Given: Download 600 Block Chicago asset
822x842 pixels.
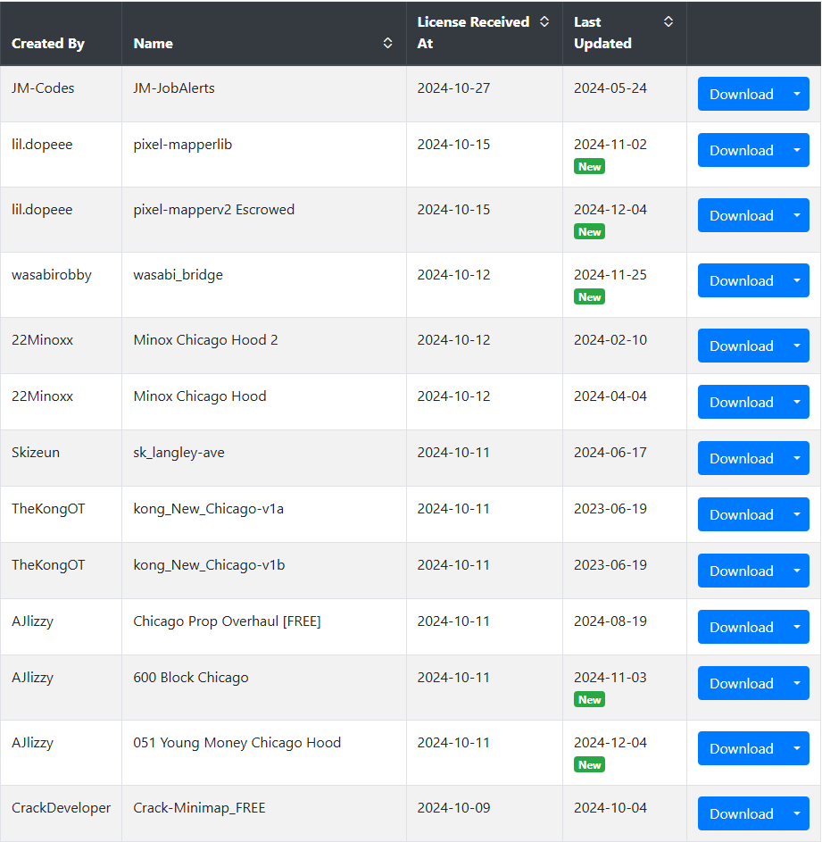Looking at the screenshot, I should point(742,683).
